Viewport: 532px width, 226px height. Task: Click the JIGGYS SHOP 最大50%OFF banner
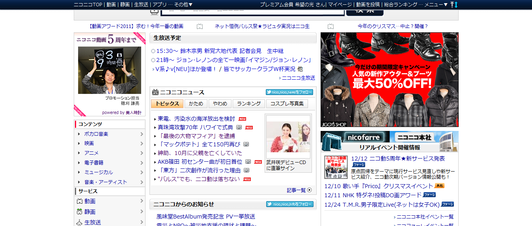(390, 80)
